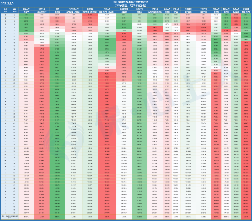The image size is (252, 221).
Task: Click the cell with value 50910
Action: [x=42, y=18]
